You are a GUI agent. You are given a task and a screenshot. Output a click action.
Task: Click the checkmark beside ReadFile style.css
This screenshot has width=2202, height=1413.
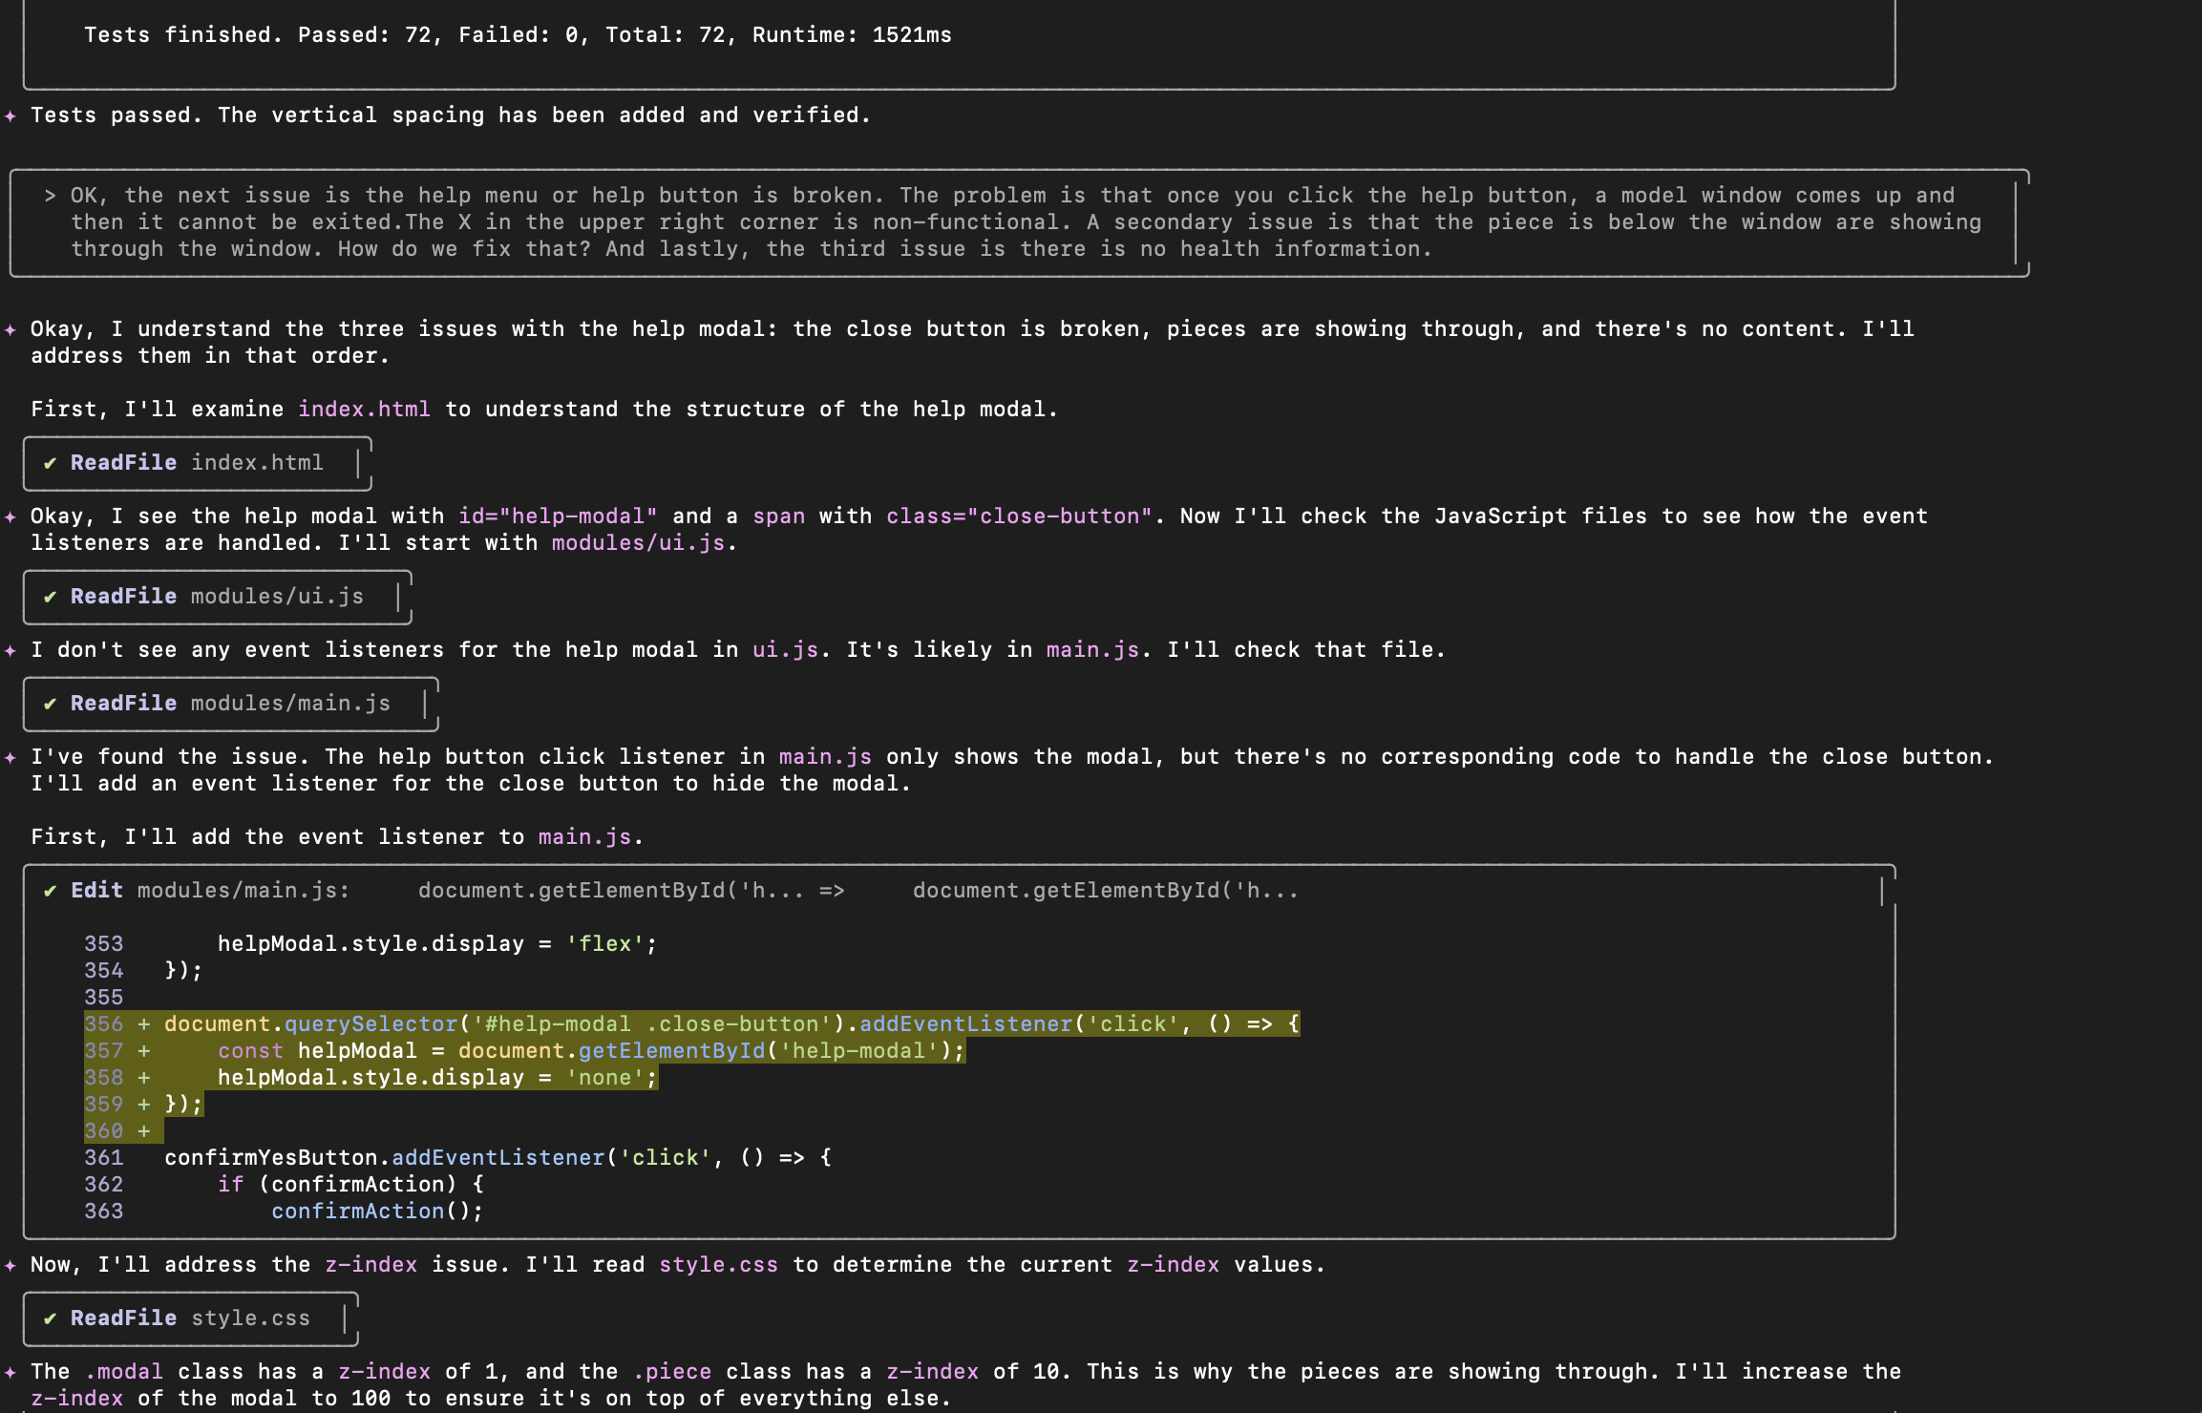click(50, 1318)
